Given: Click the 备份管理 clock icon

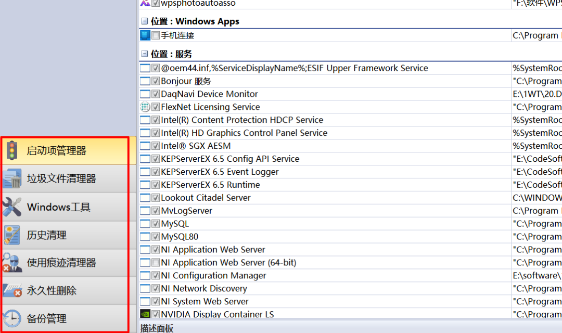Looking at the screenshot, I should coord(12,318).
